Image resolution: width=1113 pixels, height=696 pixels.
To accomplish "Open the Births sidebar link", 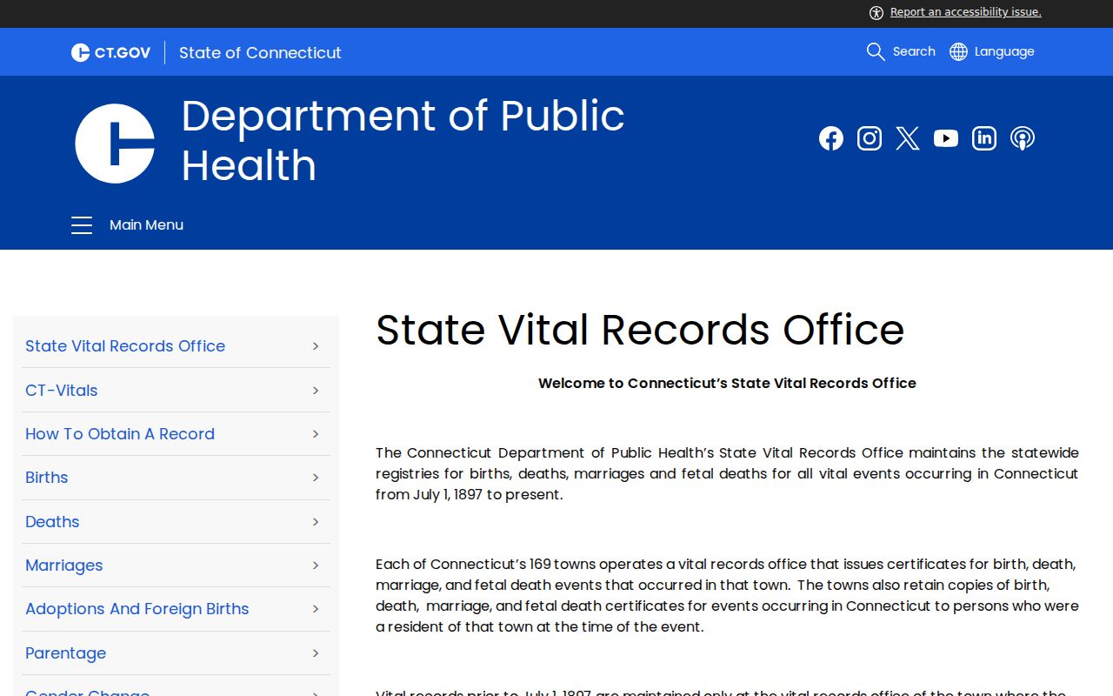I will tap(47, 478).
